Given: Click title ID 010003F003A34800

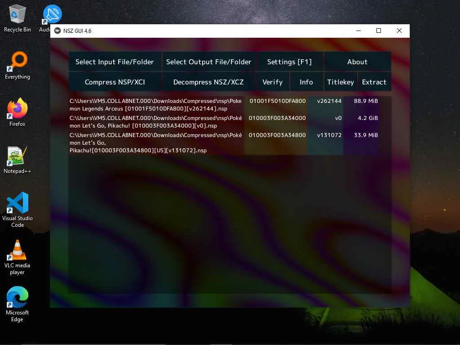Looking at the screenshot, I should 277,135.
